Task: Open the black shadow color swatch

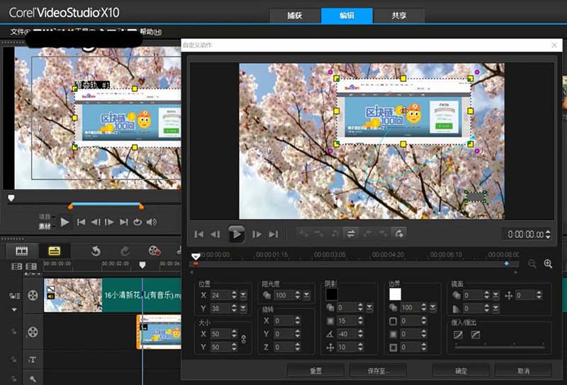Action: pos(332,294)
